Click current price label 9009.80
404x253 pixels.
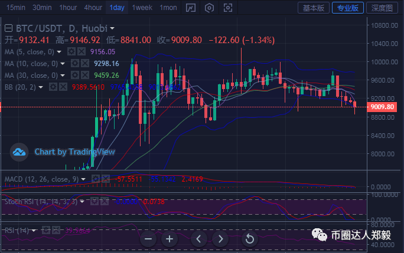pos(382,107)
